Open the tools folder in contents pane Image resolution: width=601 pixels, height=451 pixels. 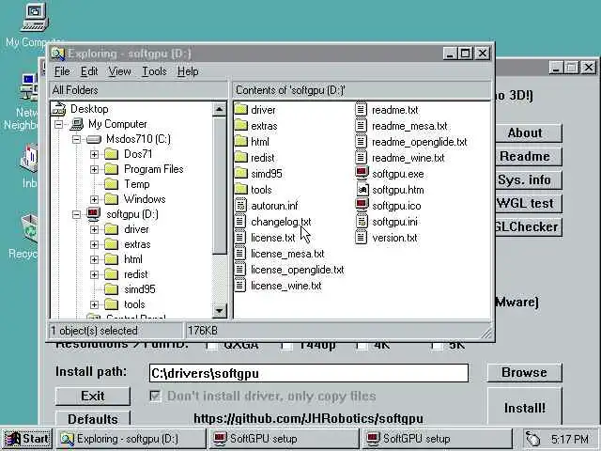coord(241,190)
